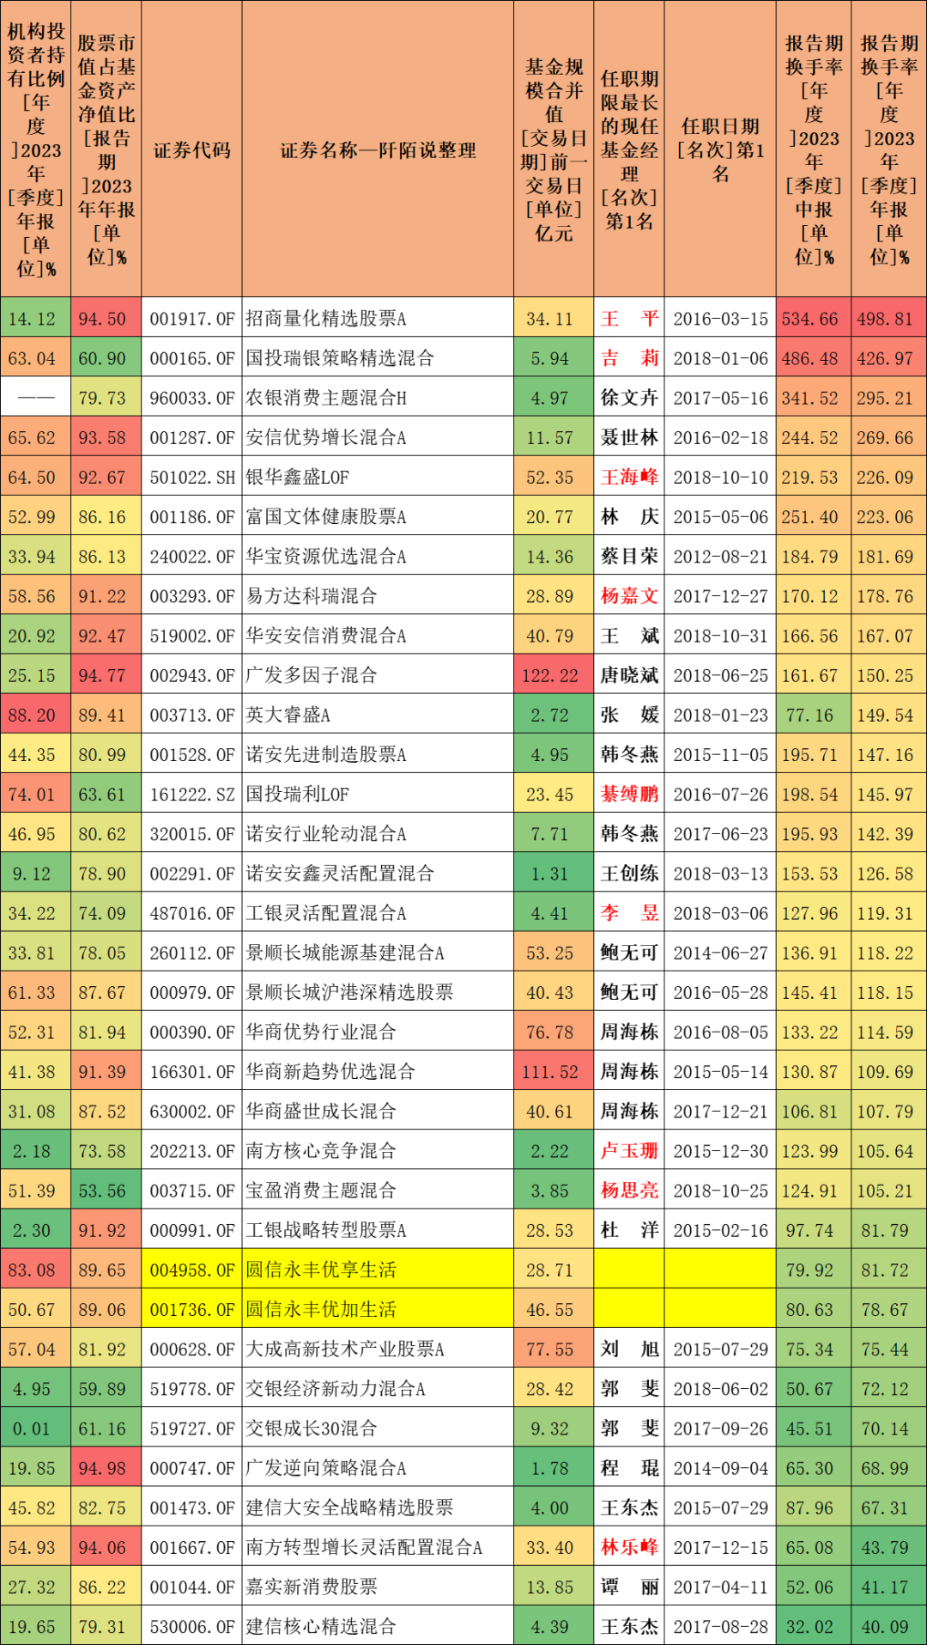Click fund size value 111.52
Screen dimensions: 927x1645
(x=550, y=1072)
